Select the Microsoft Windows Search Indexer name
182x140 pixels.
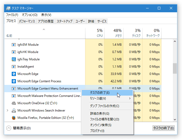(x=41, y=110)
